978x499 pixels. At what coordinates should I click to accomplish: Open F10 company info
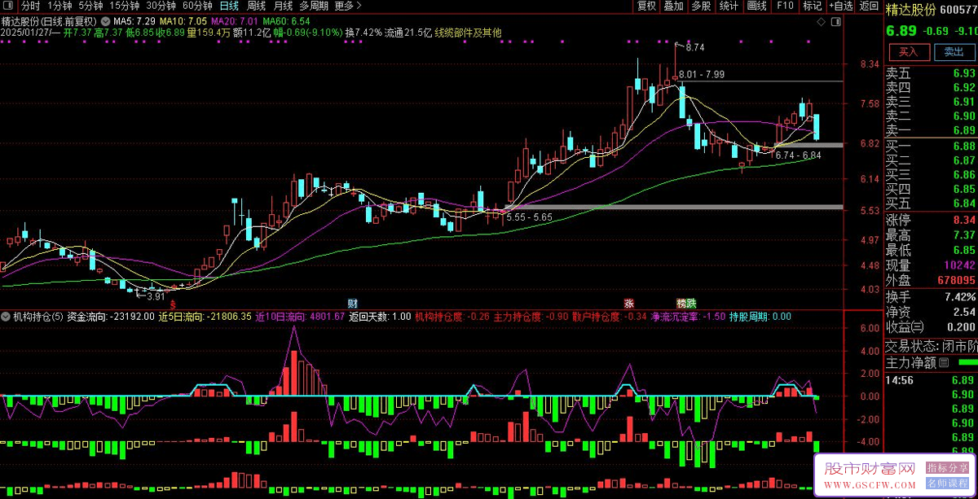[x=785, y=6]
